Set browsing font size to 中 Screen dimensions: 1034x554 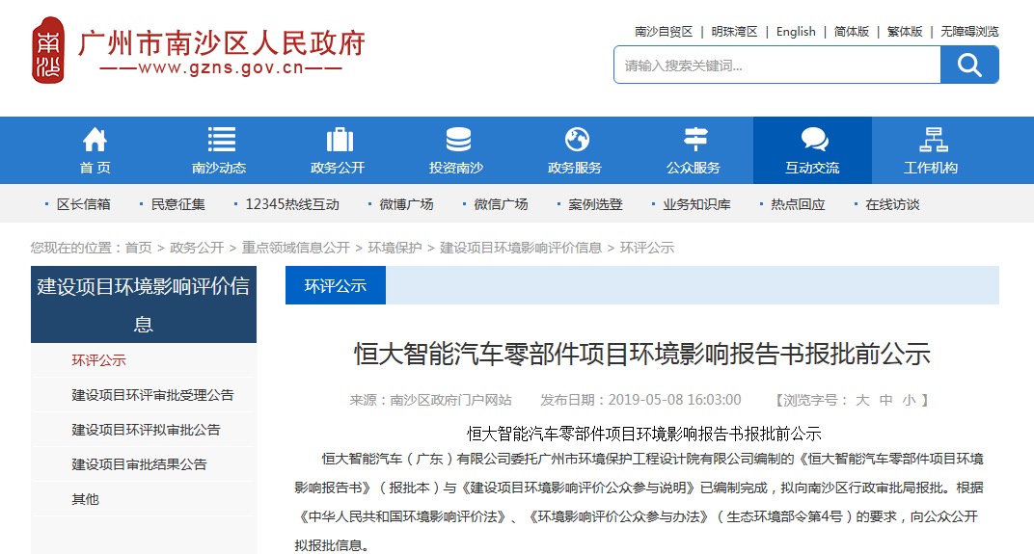click(x=885, y=400)
